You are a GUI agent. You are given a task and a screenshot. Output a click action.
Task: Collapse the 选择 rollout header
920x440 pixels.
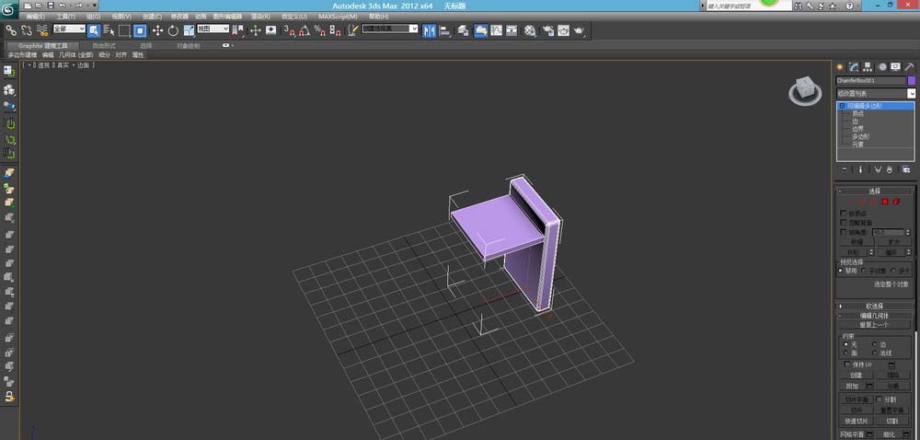(875, 191)
